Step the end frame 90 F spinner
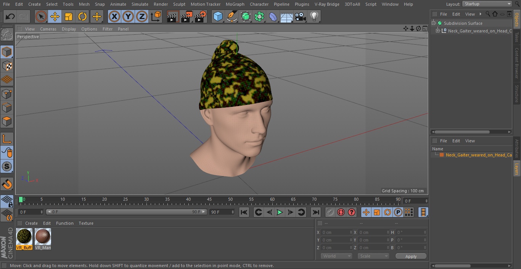The image size is (521, 269). tap(233, 212)
